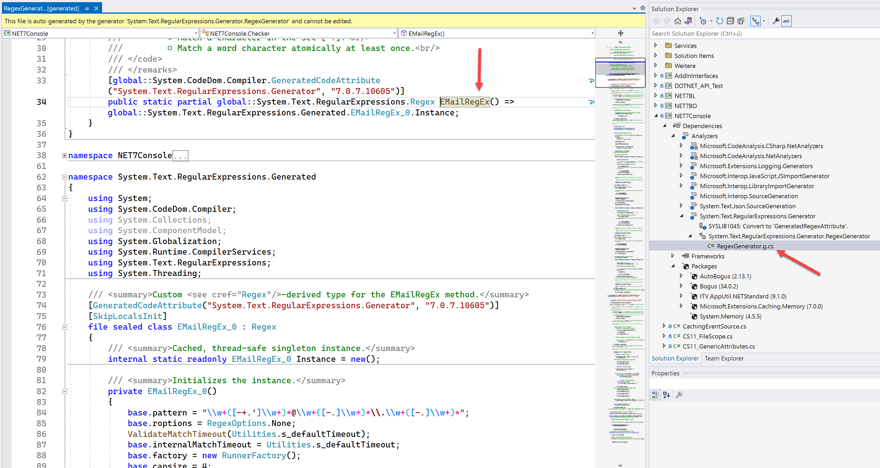Switch to the Team Explorer tab

tap(724, 358)
